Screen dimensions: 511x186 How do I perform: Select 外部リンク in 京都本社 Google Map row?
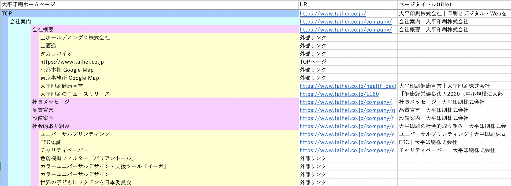pyautogui.click(x=348, y=70)
